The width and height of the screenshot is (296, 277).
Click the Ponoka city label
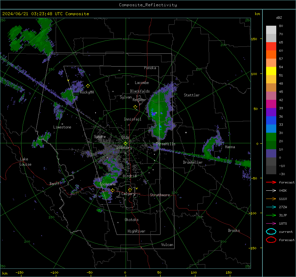(150, 68)
